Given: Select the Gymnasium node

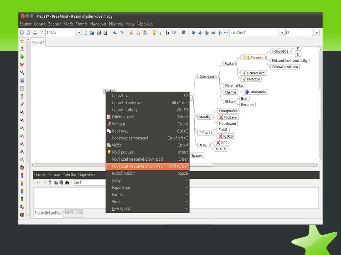Looking at the screenshot, I should point(208,76).
